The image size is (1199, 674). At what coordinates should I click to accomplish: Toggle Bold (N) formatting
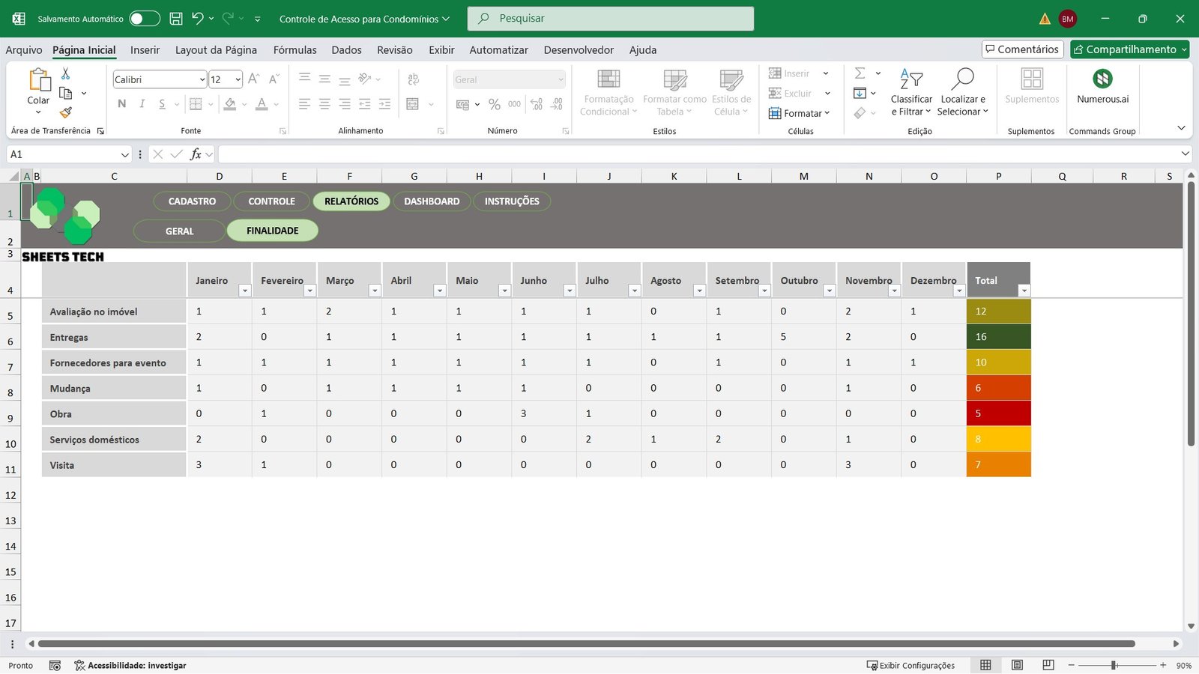[x=121, y=104]
